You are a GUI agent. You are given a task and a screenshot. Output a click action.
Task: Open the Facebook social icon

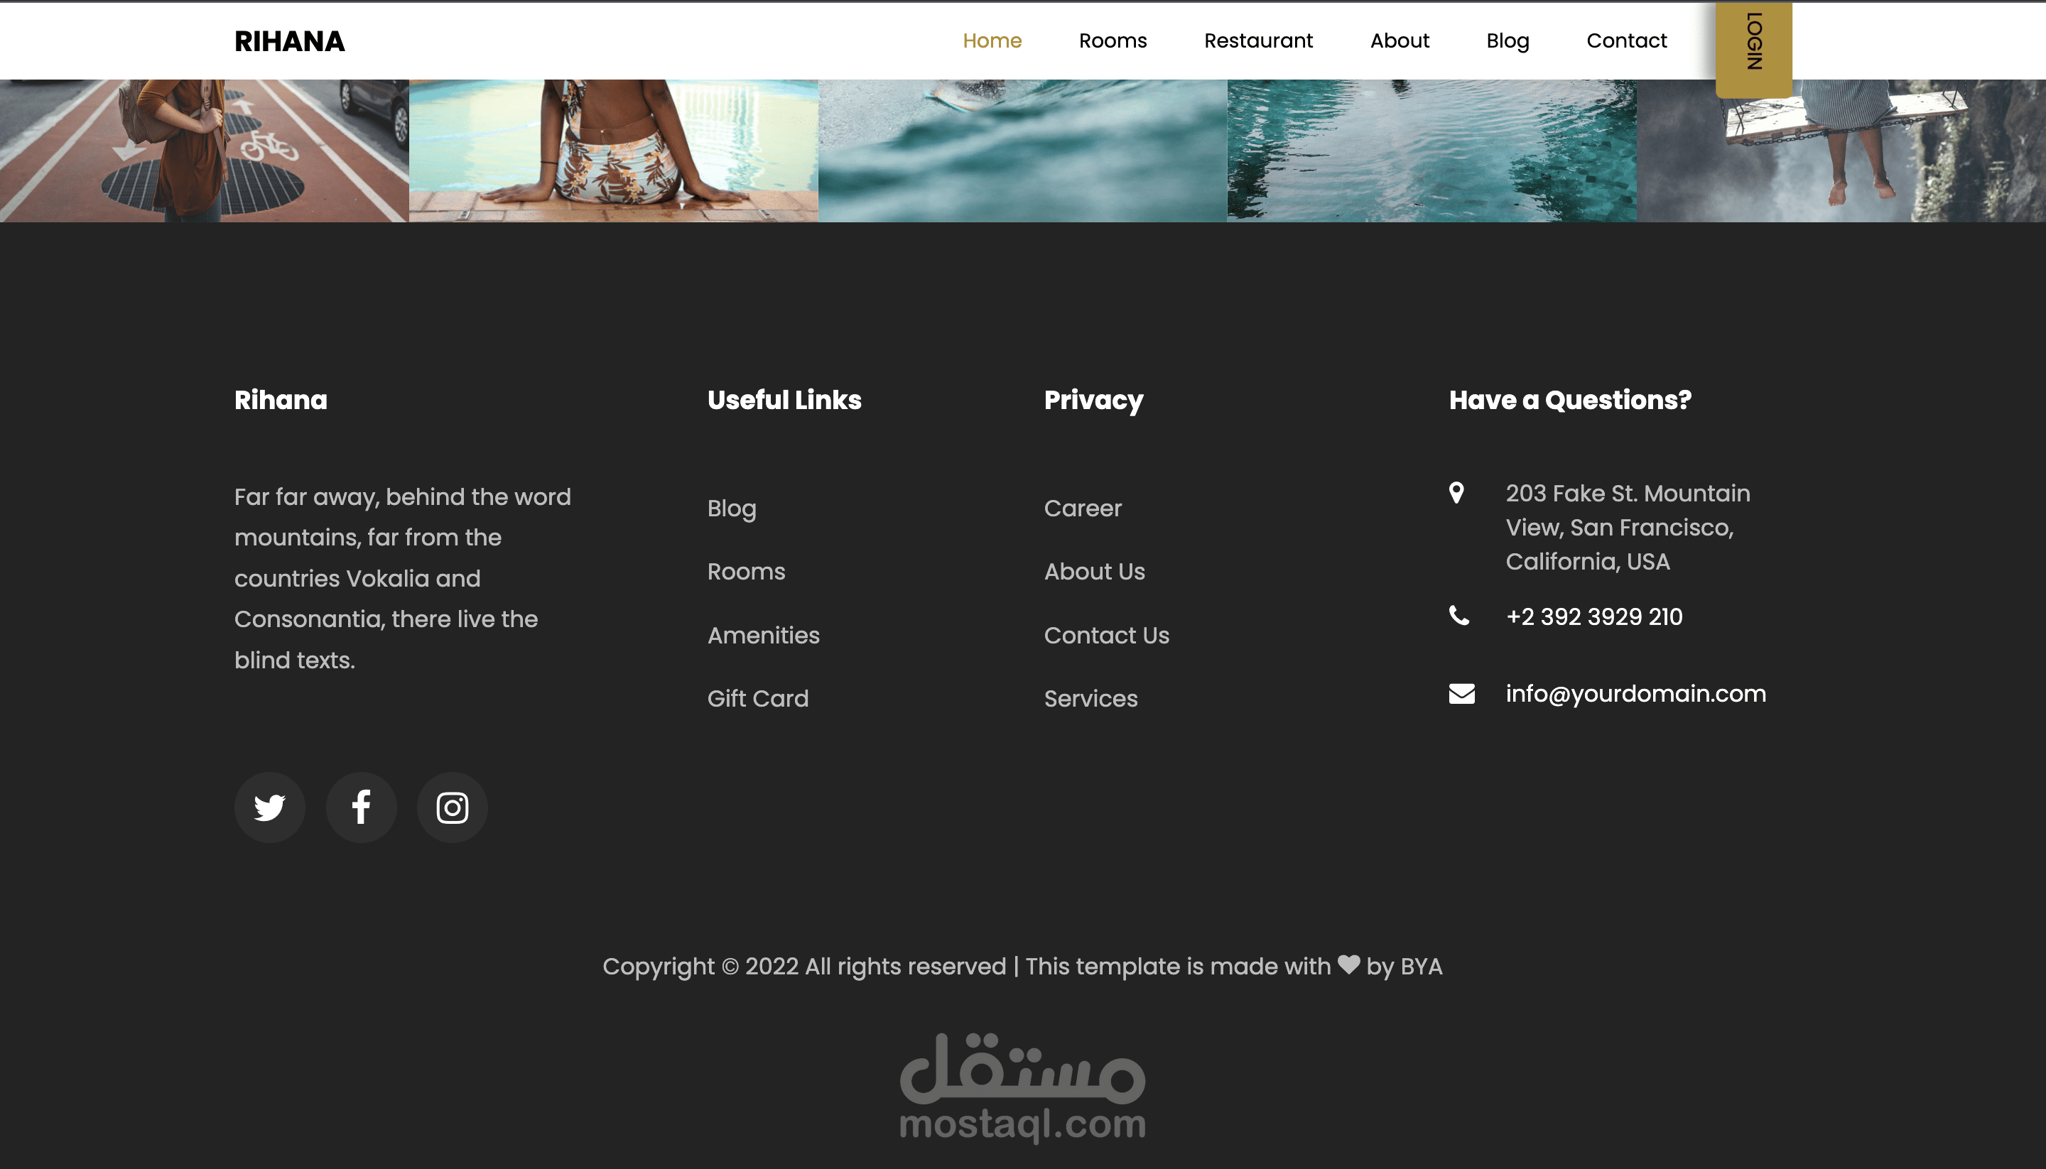click(x=361, y=807)
